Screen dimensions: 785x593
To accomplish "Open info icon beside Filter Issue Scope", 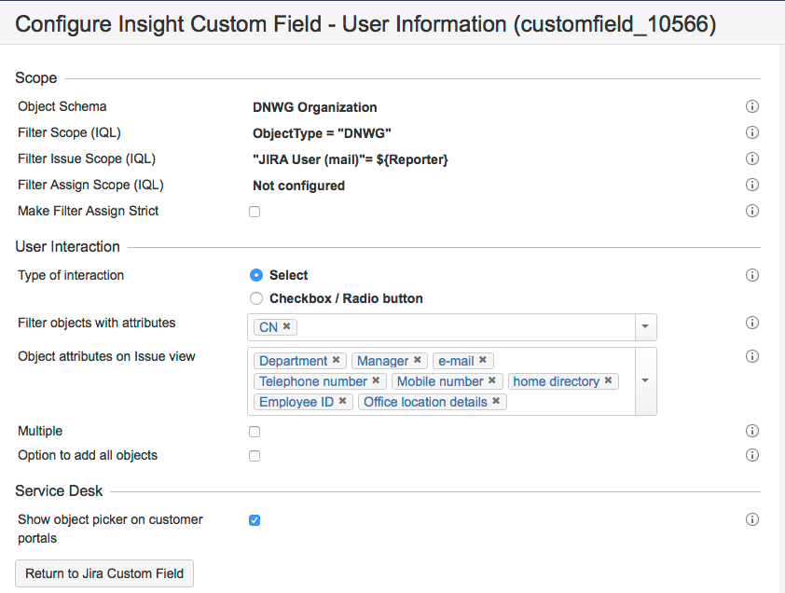I will click(x=752, y=159).
